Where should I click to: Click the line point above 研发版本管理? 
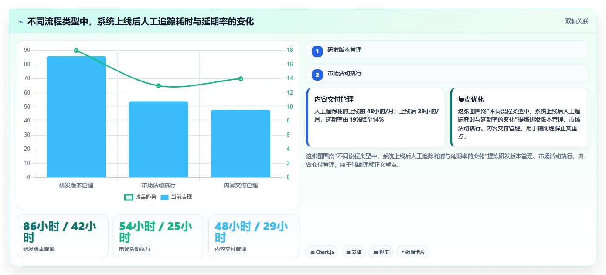pyautogui.click(x=76, y=51)
